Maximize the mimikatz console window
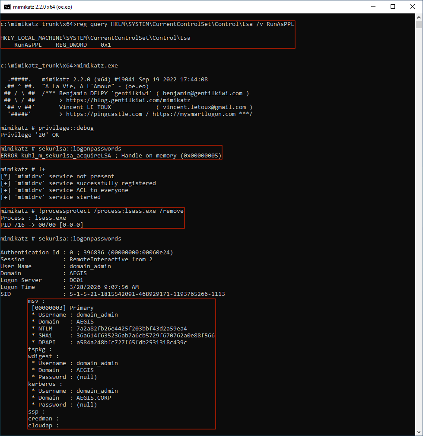The height and width of the screenshot is (436, 423). tap(393, 6)
